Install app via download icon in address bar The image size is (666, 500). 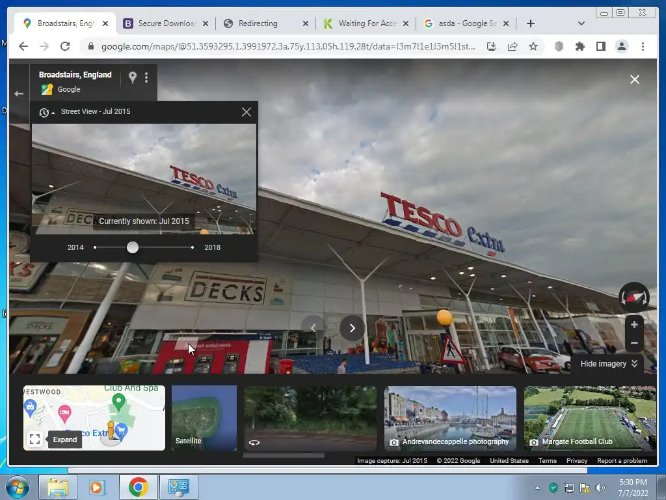[x=492, y=46]
